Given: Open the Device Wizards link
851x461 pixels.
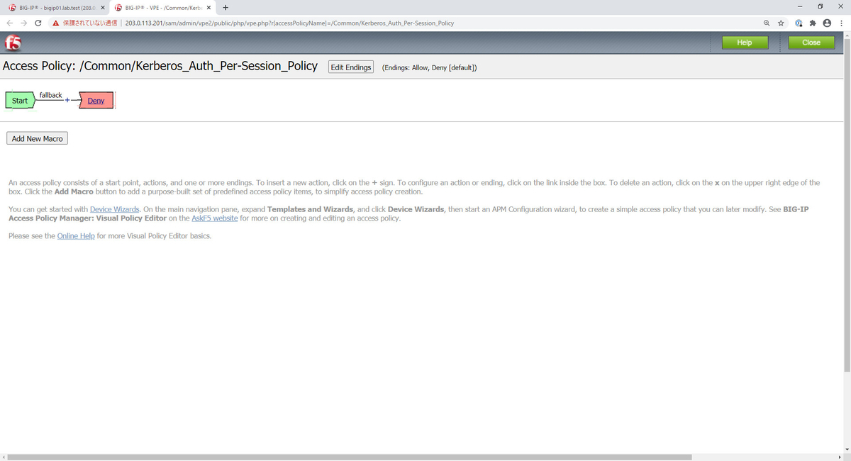Looking at the screenshot, I should 115,209.
